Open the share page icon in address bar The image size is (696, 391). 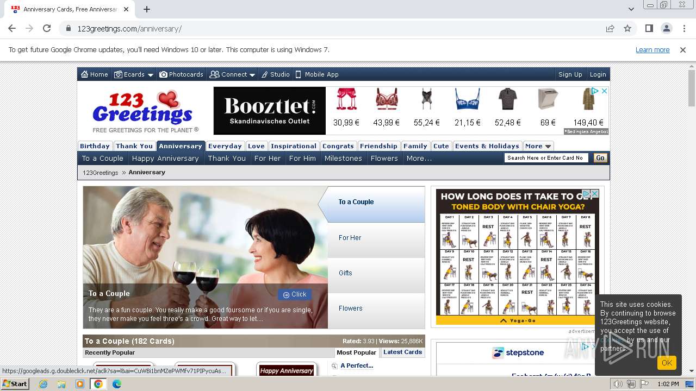tap(610, 28)
